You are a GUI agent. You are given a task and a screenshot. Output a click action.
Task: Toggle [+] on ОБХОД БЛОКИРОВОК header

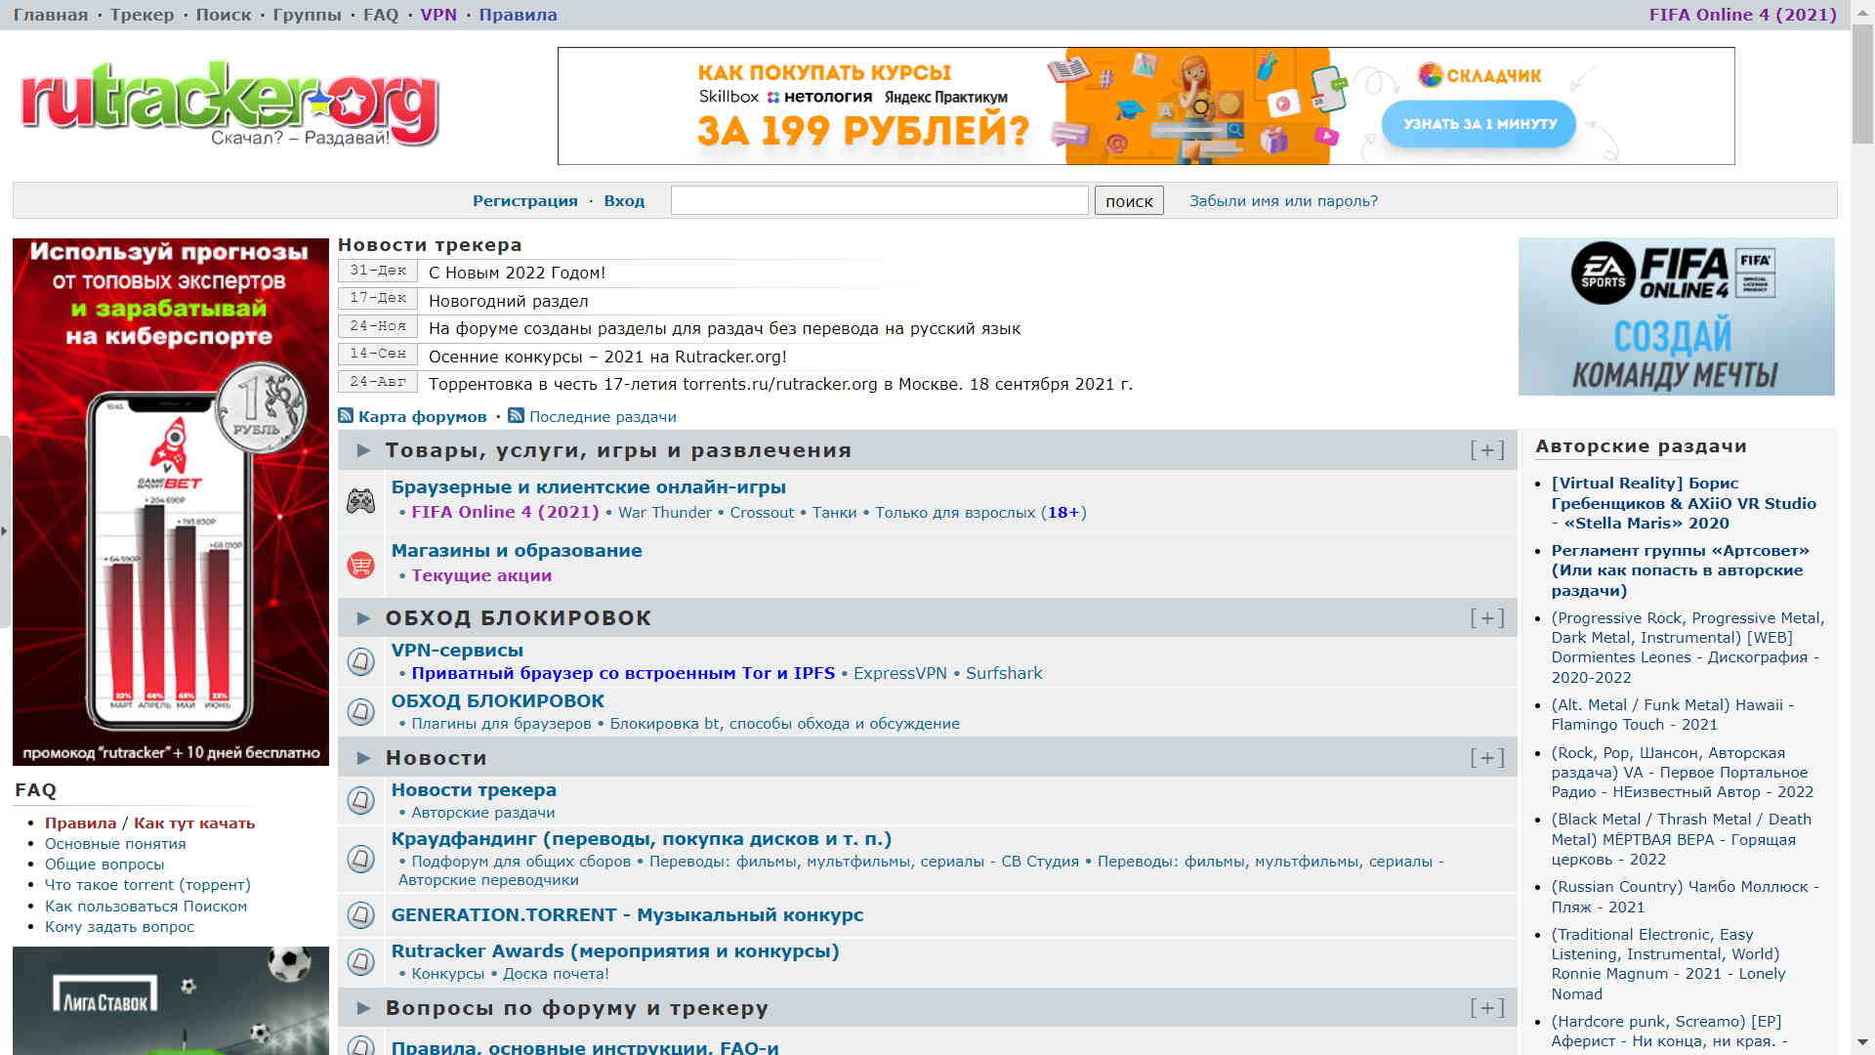tap(1487, 618)
